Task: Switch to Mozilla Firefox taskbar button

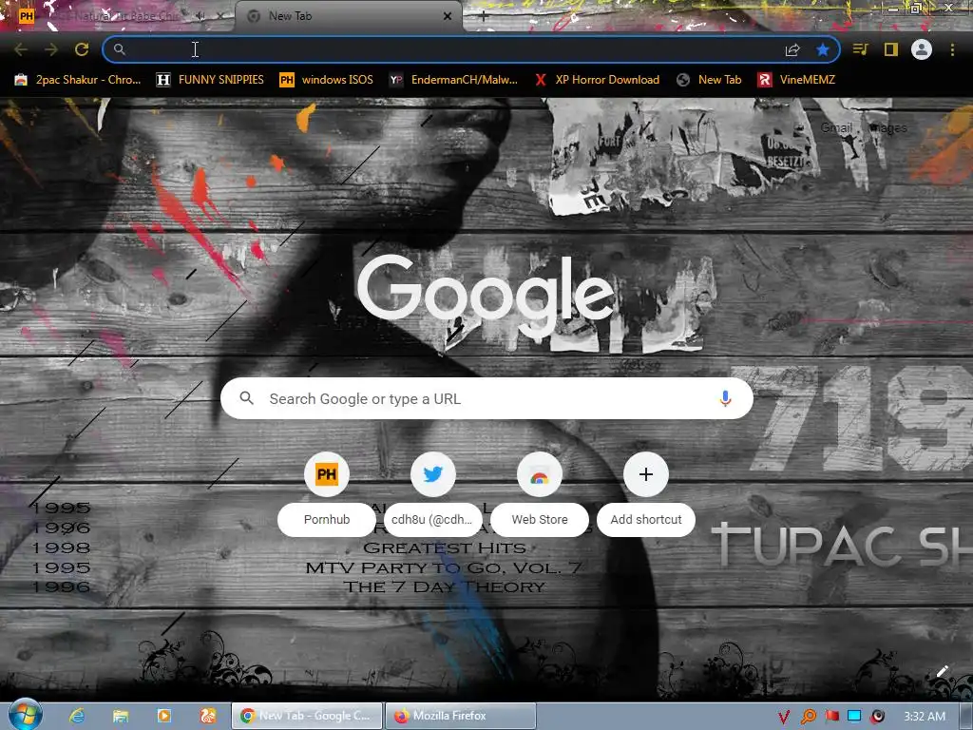Action: pos(461,716)
